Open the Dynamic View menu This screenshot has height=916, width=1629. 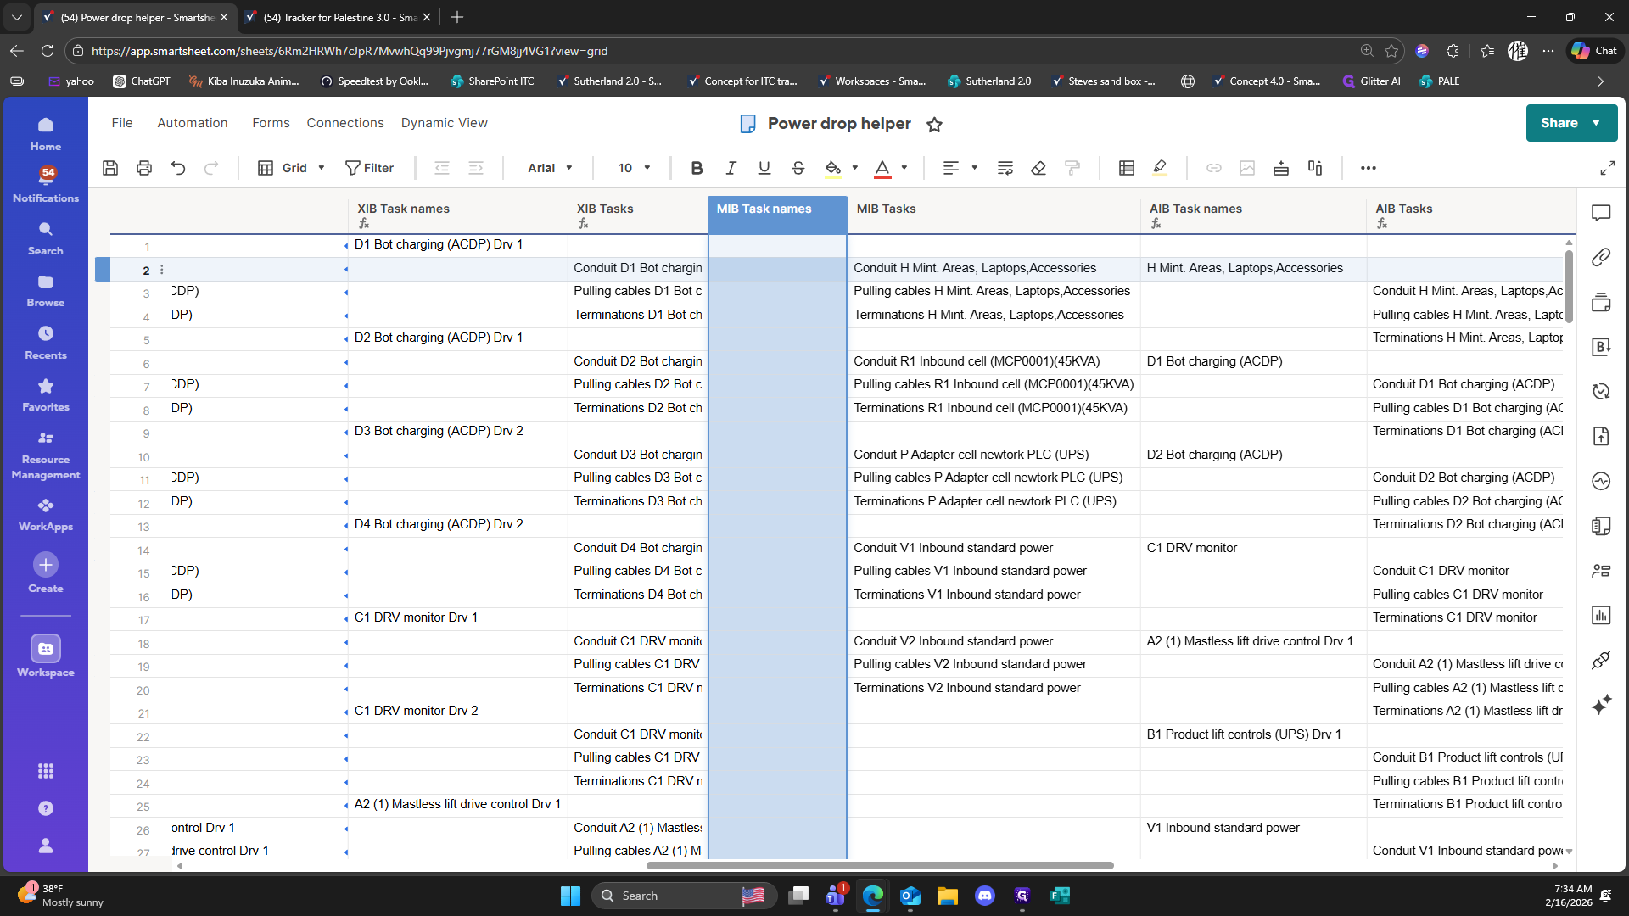[x=444, y=123]
